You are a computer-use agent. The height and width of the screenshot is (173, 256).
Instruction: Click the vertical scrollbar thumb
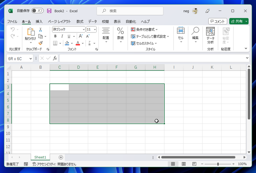click(249, 94)
